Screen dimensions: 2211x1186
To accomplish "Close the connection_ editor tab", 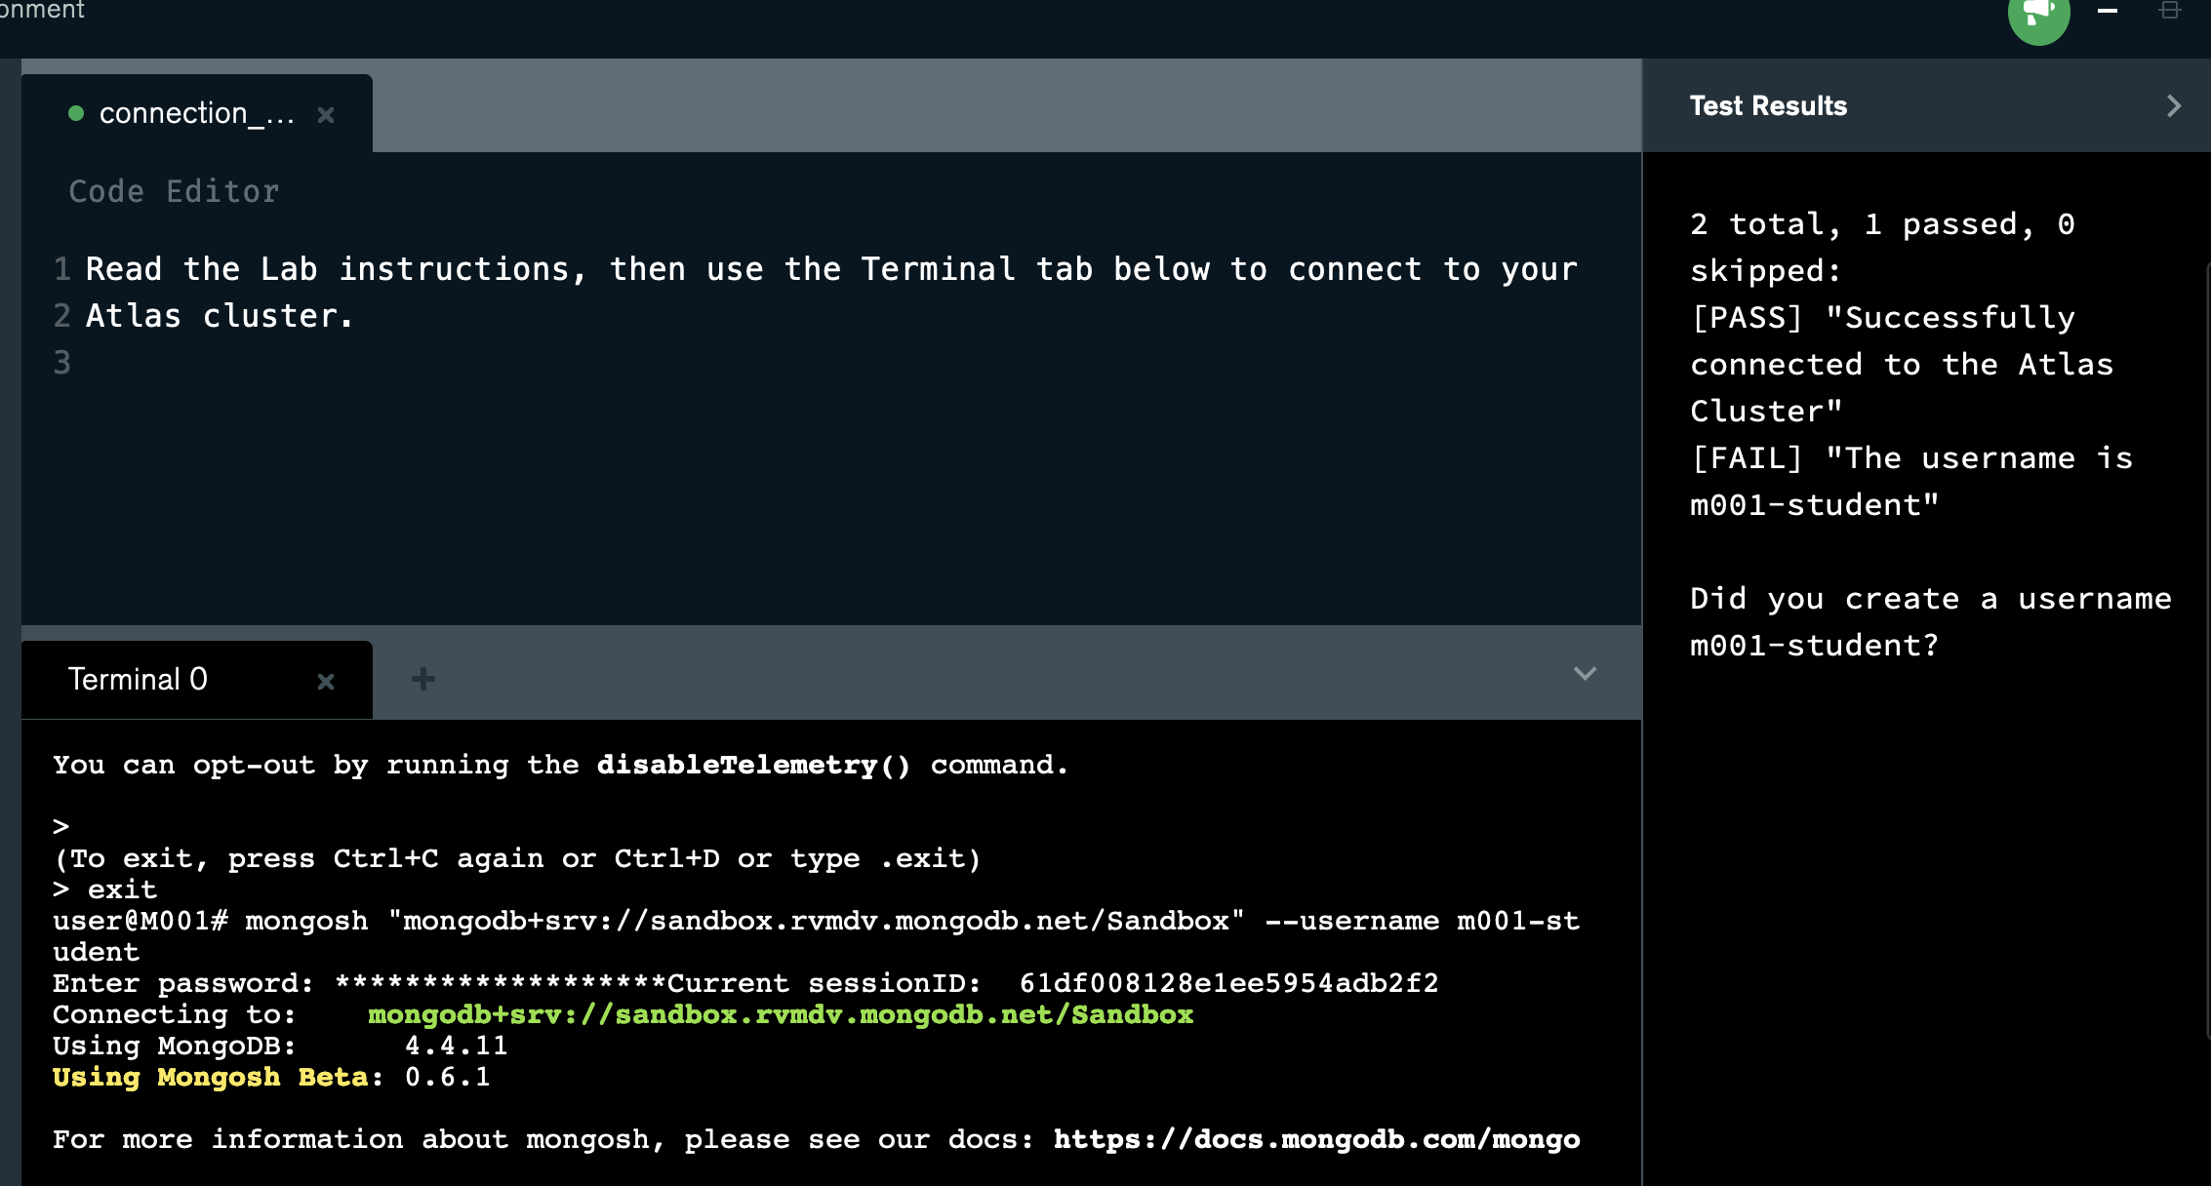I will pos(326,115).
